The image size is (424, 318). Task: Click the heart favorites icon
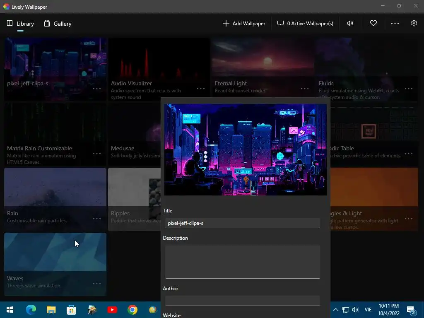pyautogui.click(x=373, y=23)
